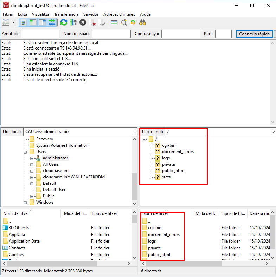Screen dimensions: 276x277
Task: Select Recovery folder in local tree
Action: [45, 139]
